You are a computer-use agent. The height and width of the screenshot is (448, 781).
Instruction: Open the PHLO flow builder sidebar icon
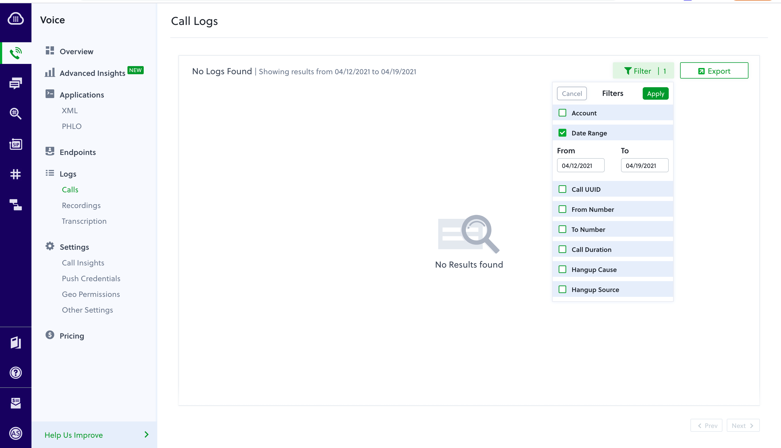pos(16,204)
